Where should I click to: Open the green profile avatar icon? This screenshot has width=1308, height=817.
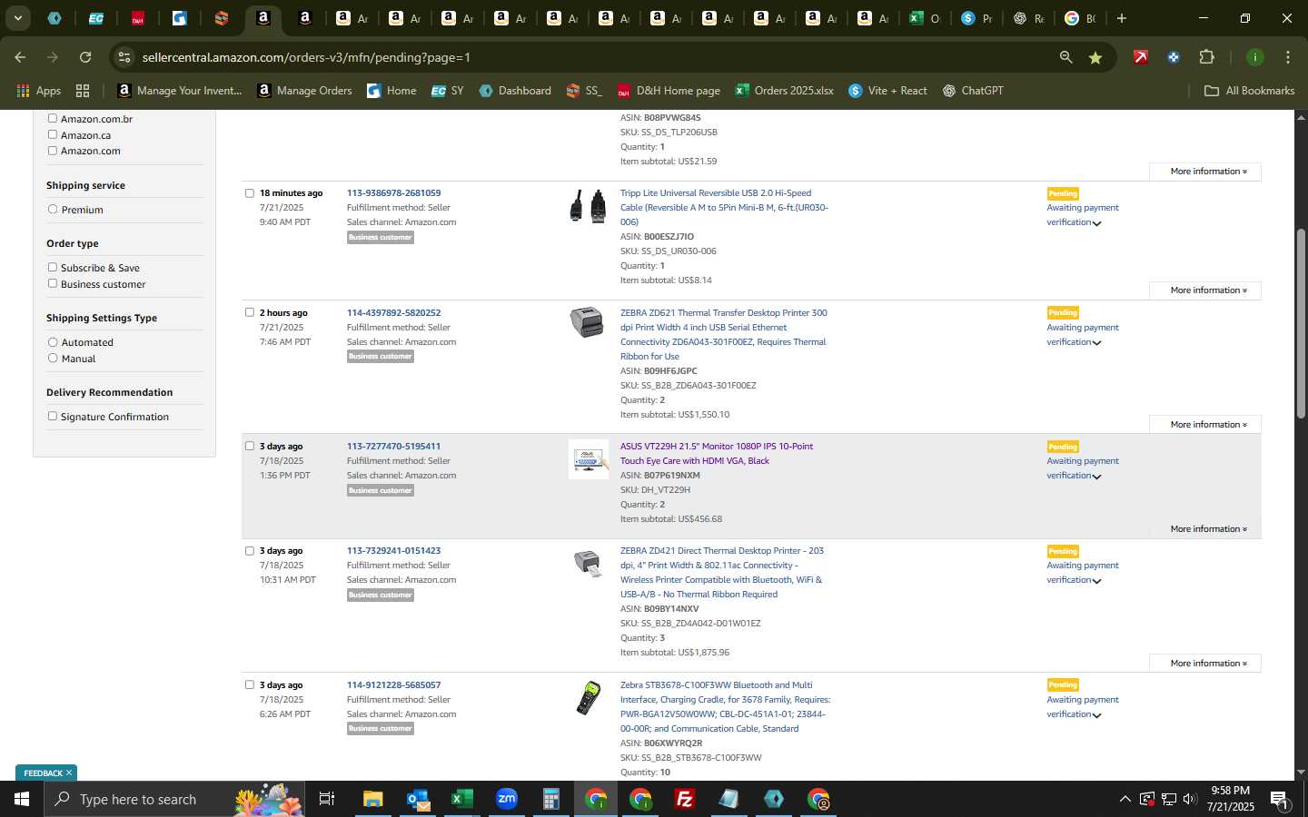point(1254,57)
